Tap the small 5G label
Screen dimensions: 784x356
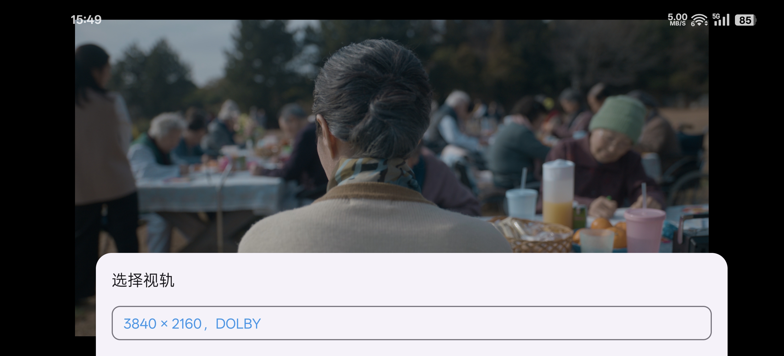pos(716,16)
